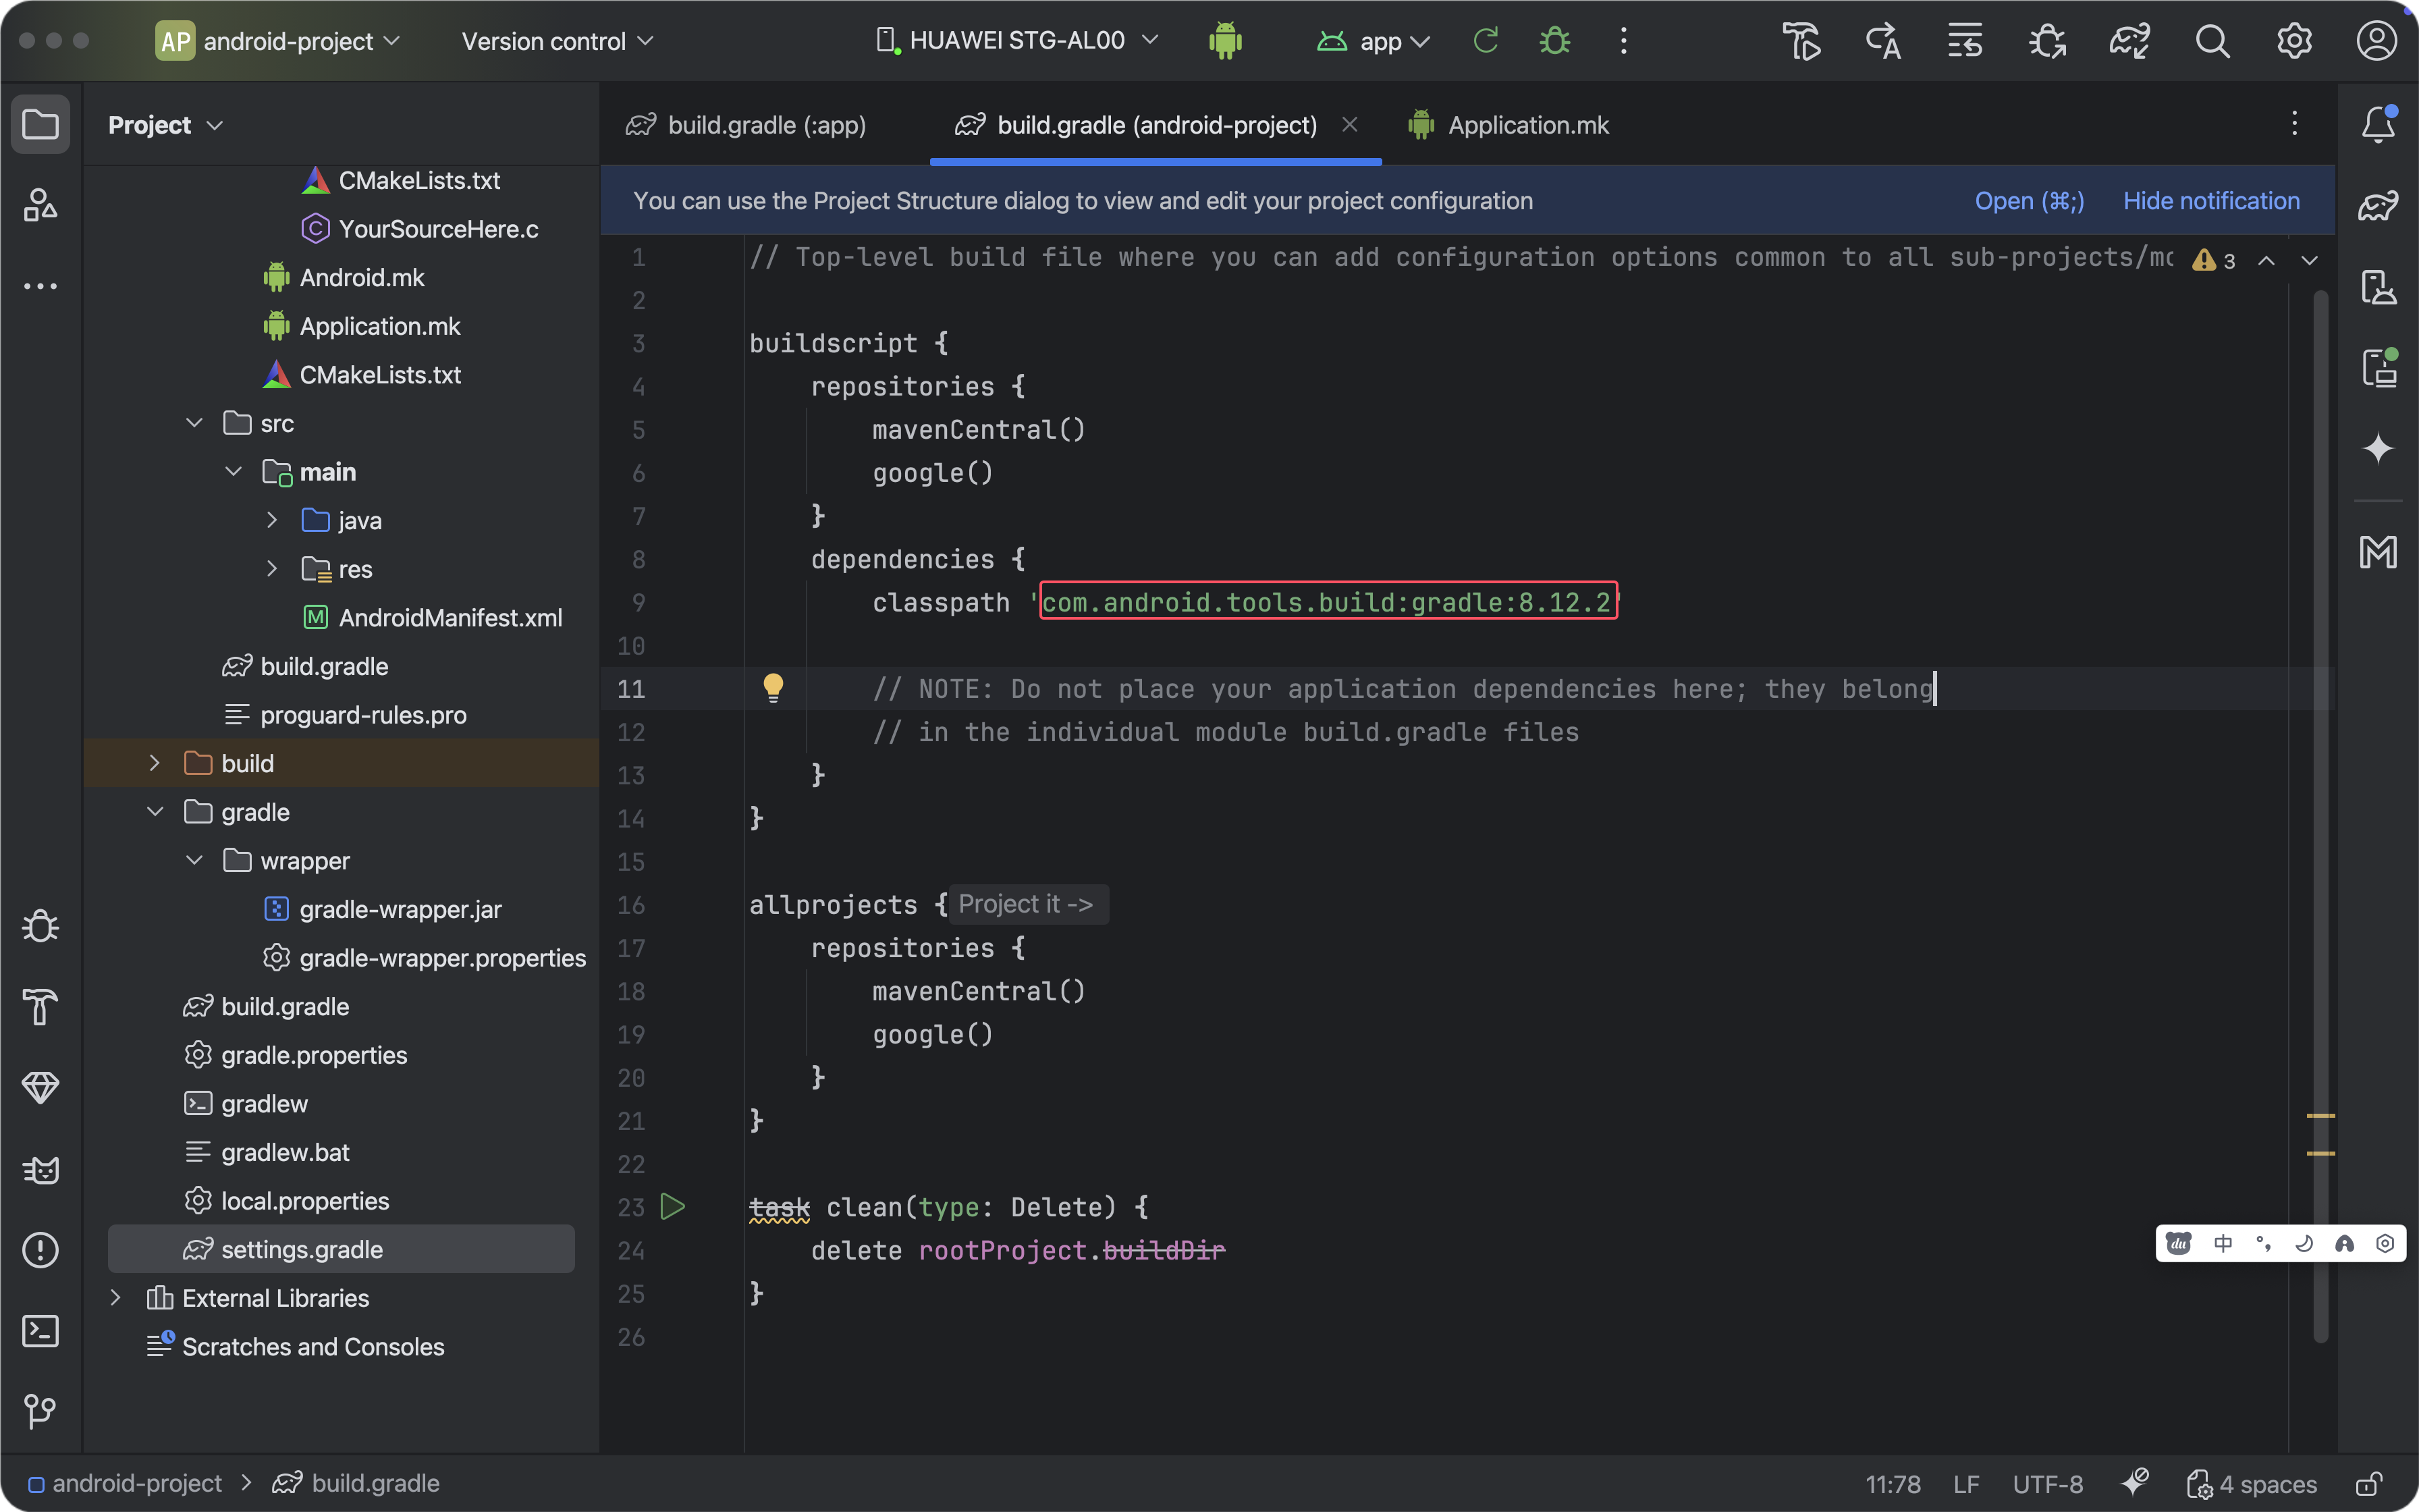The height and width of the screenshot is (1512, 2419).
Task: Click the run gutter icon for clean task
Action: [x=673, y=1207]
